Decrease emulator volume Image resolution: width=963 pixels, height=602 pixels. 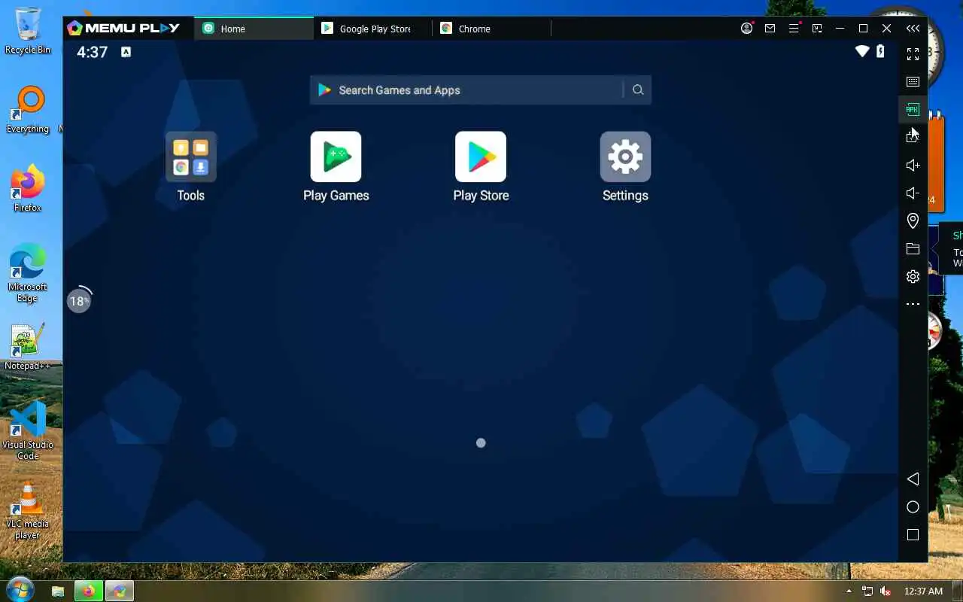[x=913, y=193]
